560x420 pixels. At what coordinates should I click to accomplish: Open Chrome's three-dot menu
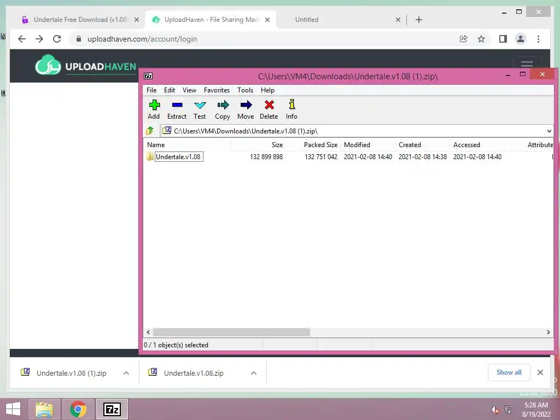point(538,39)
